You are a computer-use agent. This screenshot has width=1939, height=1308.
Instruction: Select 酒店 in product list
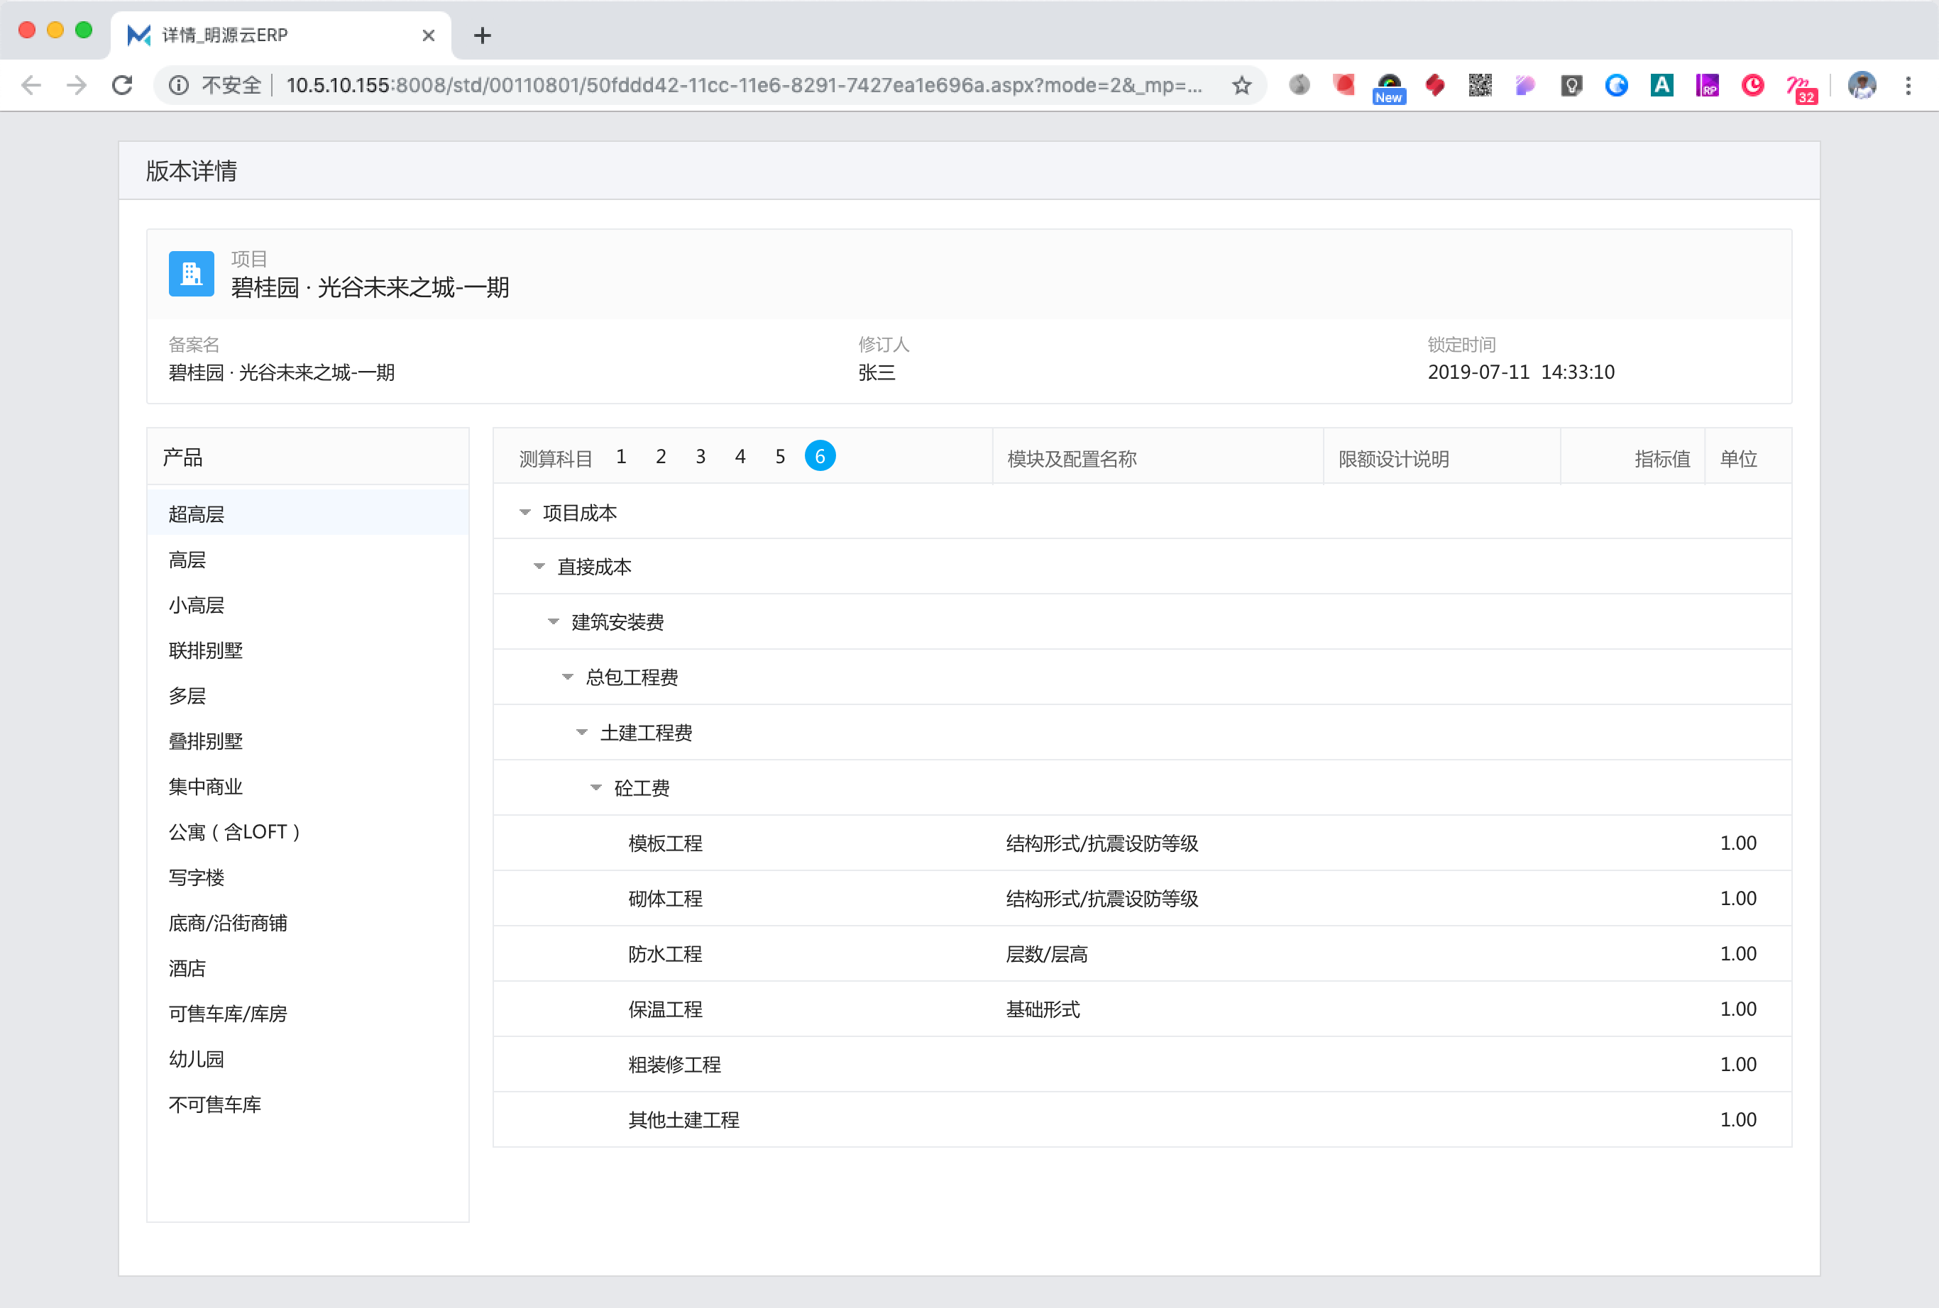click(x=308, y=969)
